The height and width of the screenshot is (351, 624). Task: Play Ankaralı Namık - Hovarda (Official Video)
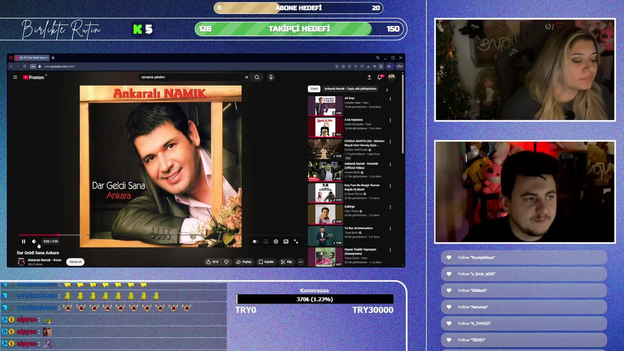pyautogui.click(x=325, y=171)
